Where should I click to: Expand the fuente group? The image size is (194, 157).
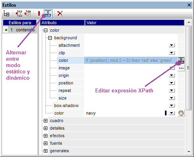click(45, 144)
